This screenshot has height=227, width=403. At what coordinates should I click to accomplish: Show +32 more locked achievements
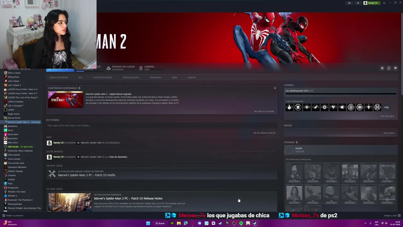click(386, 107)
